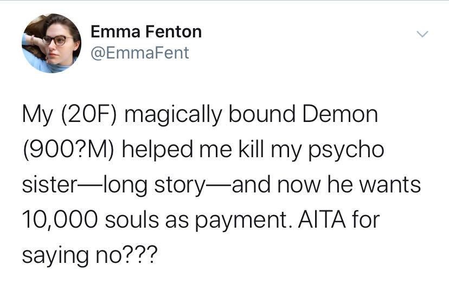Image resolution: width=449 pixels, height=290 pixels.
Task: Click the word "wants" in the tweet
Action: (x=390, y=184)
